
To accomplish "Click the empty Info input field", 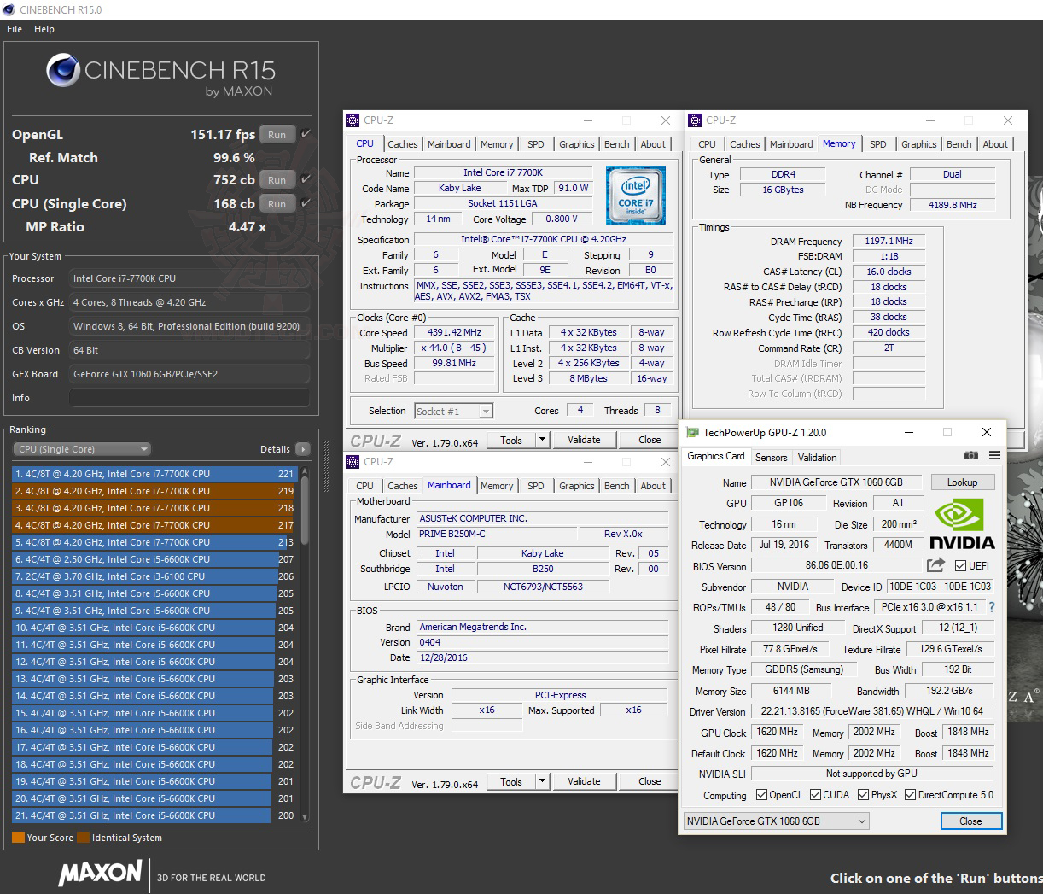I will click(189, 398).
